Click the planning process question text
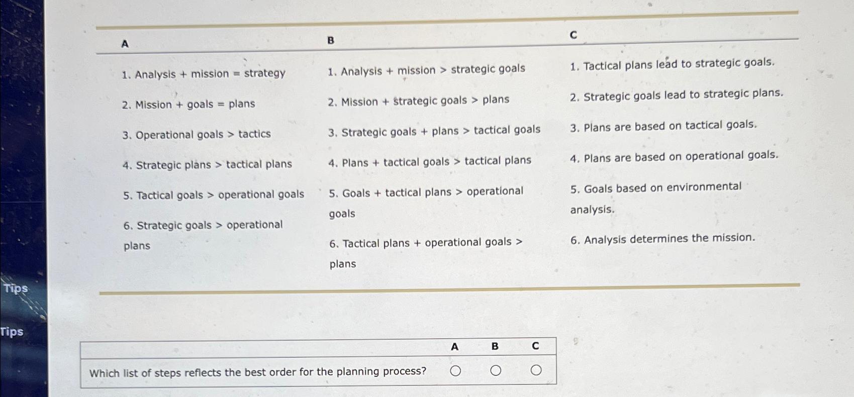The width and height of the screenshot is (854, 397). coord(258,372)
